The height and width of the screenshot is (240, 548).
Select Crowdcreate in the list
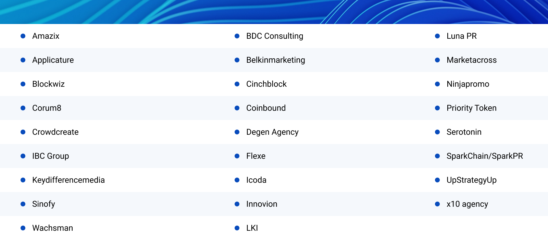click(55, 132)
